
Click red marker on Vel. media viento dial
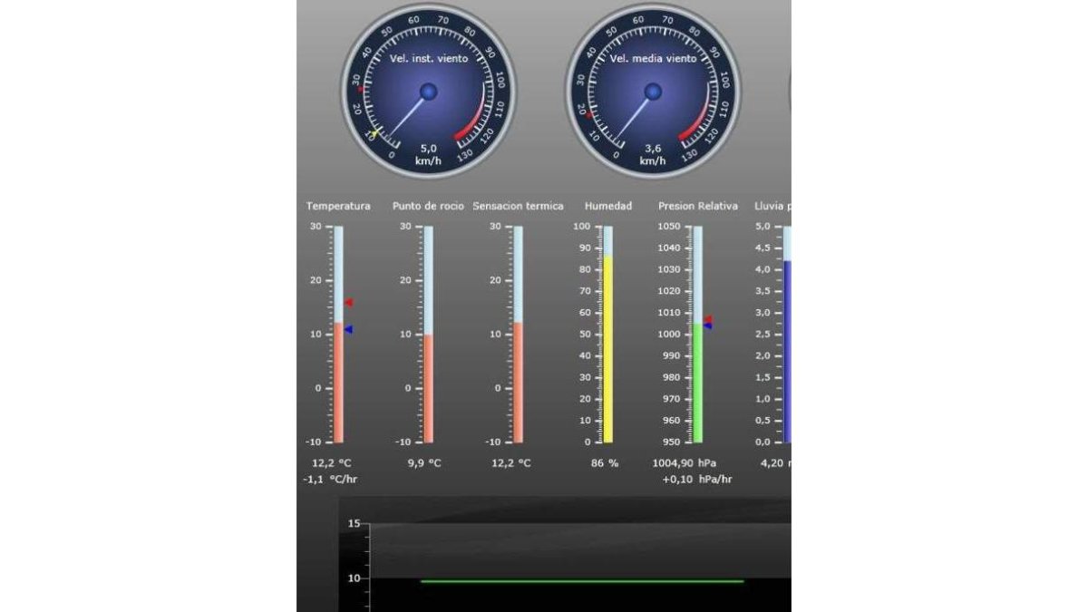pos(590,115)
